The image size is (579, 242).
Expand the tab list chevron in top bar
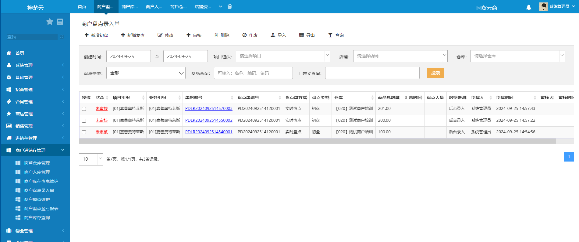(x=220, y=6)
